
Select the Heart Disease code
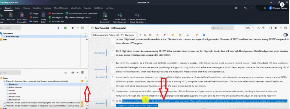[15, 97]
